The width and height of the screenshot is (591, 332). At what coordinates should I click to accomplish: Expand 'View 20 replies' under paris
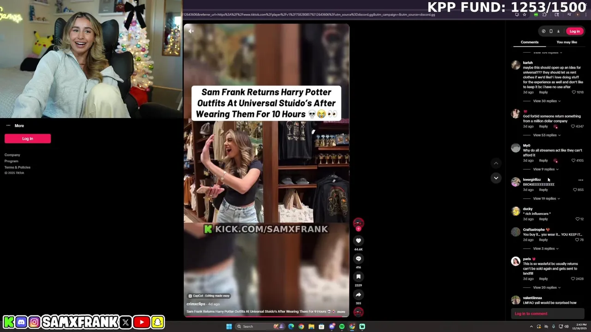(547, 287)
